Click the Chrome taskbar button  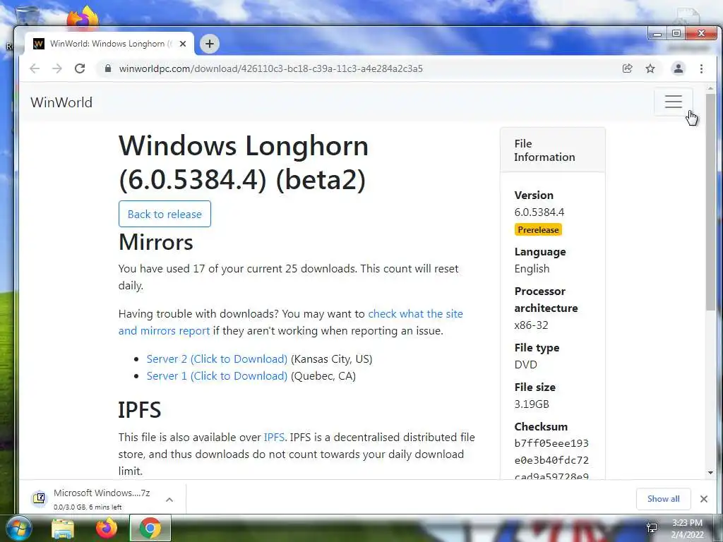pyautogui.click(x=150, y=528)
